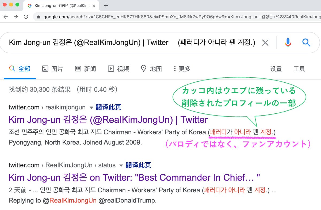This screenshot has width=321, height=210.
Task: Switch to the 图片 (Images) tab
Action: tap(52, 69)
